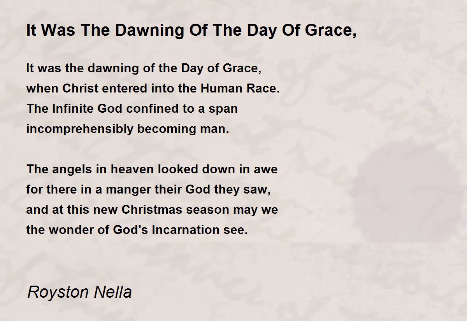Click the author name Royston Nella

80,292
